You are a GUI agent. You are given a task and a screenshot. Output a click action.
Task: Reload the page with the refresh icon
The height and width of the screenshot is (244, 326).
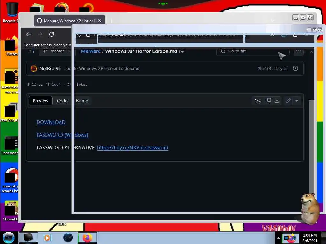[x=52, y=34]
